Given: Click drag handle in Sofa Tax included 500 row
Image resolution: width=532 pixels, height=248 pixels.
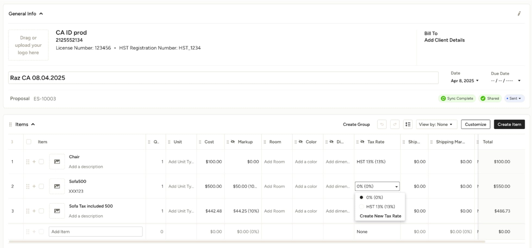Looking at the screenshot, I should coord(27,211).
